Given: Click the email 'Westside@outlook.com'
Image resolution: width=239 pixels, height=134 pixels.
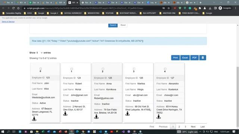Looking at the screenshot, I should click(x=43, y=98).
